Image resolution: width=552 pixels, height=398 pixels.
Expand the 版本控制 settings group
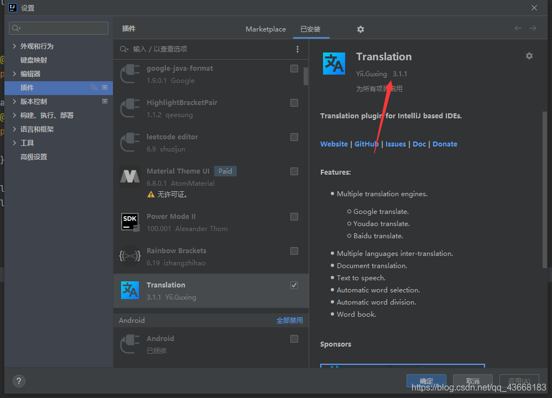tap(14, 101)
